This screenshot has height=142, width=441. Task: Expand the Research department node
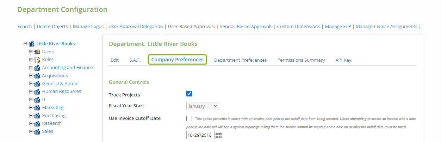pyautogui.click(x=31, y=123)
